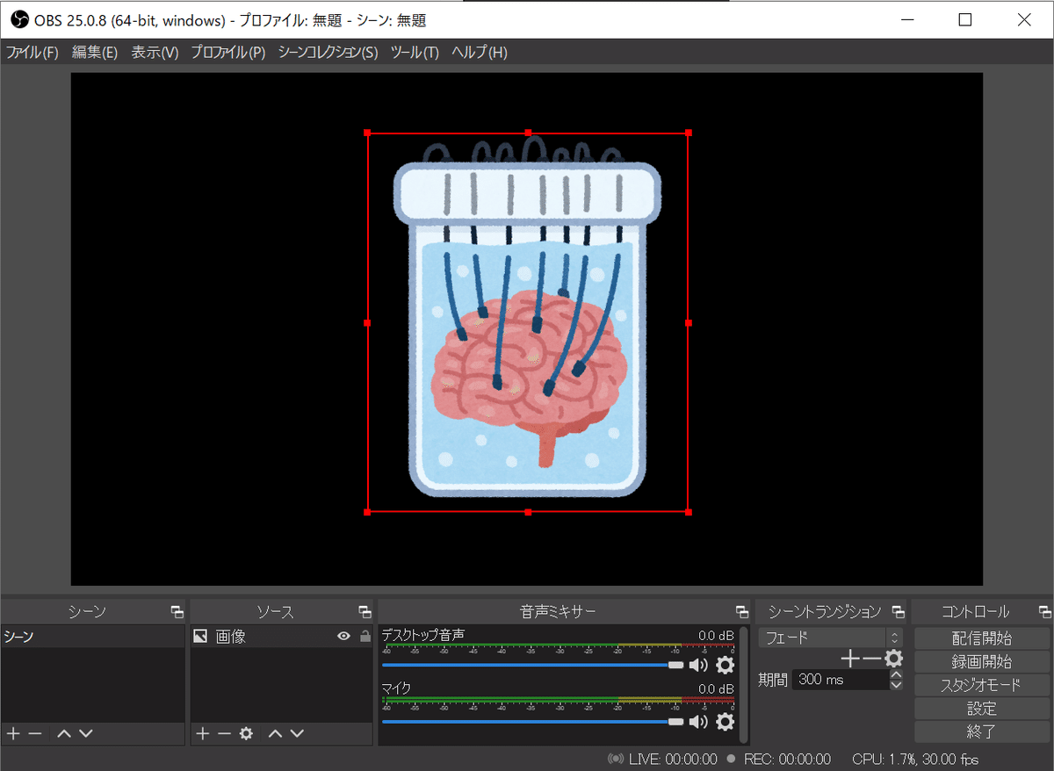The width and height of the screenshot is (1054, 771).
Task: Open transition properties gear icon
Action: (893, 659)
